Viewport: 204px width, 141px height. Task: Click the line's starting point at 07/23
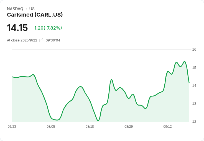point(12,77)
